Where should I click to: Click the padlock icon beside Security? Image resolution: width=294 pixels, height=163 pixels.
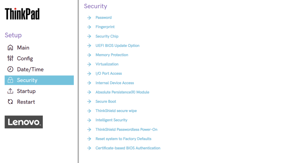10,80
